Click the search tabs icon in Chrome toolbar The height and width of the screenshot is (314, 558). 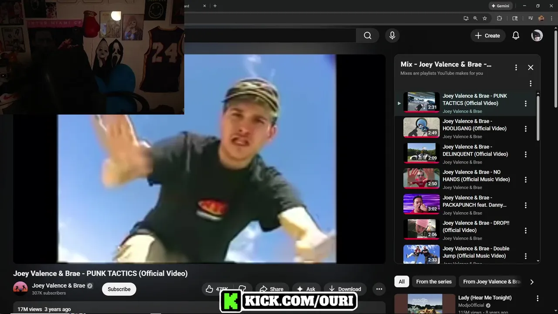(515, 18)
